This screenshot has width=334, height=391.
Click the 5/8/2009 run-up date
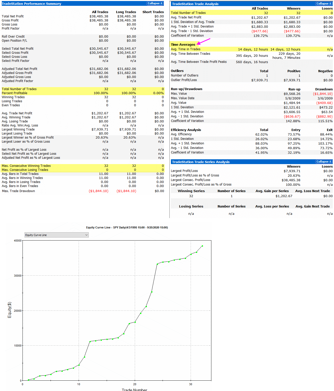click(293, 98)
